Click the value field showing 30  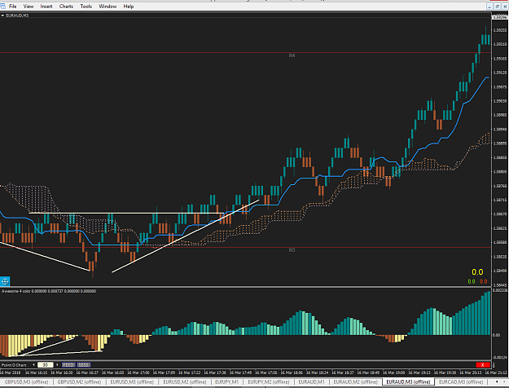(45, 365)
